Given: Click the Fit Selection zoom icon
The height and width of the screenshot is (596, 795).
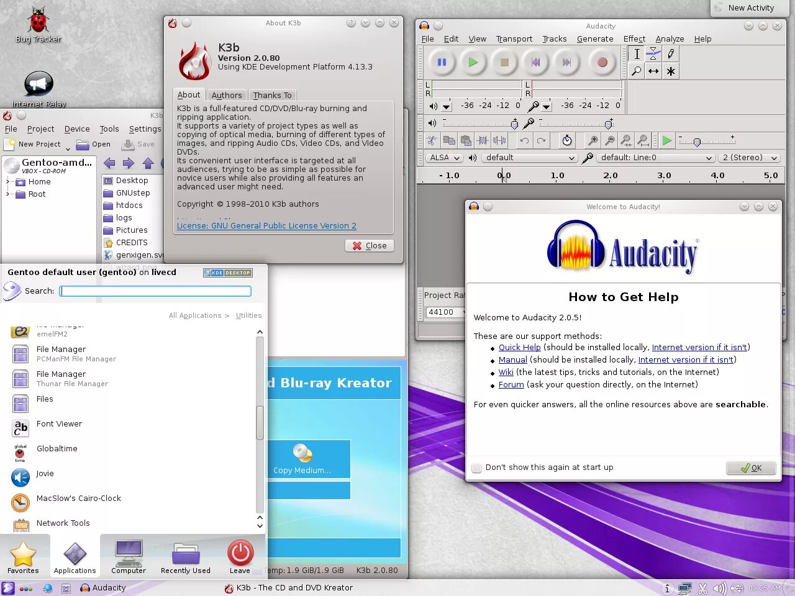Looking at the screenshot, I should click(x=627, y=141).
